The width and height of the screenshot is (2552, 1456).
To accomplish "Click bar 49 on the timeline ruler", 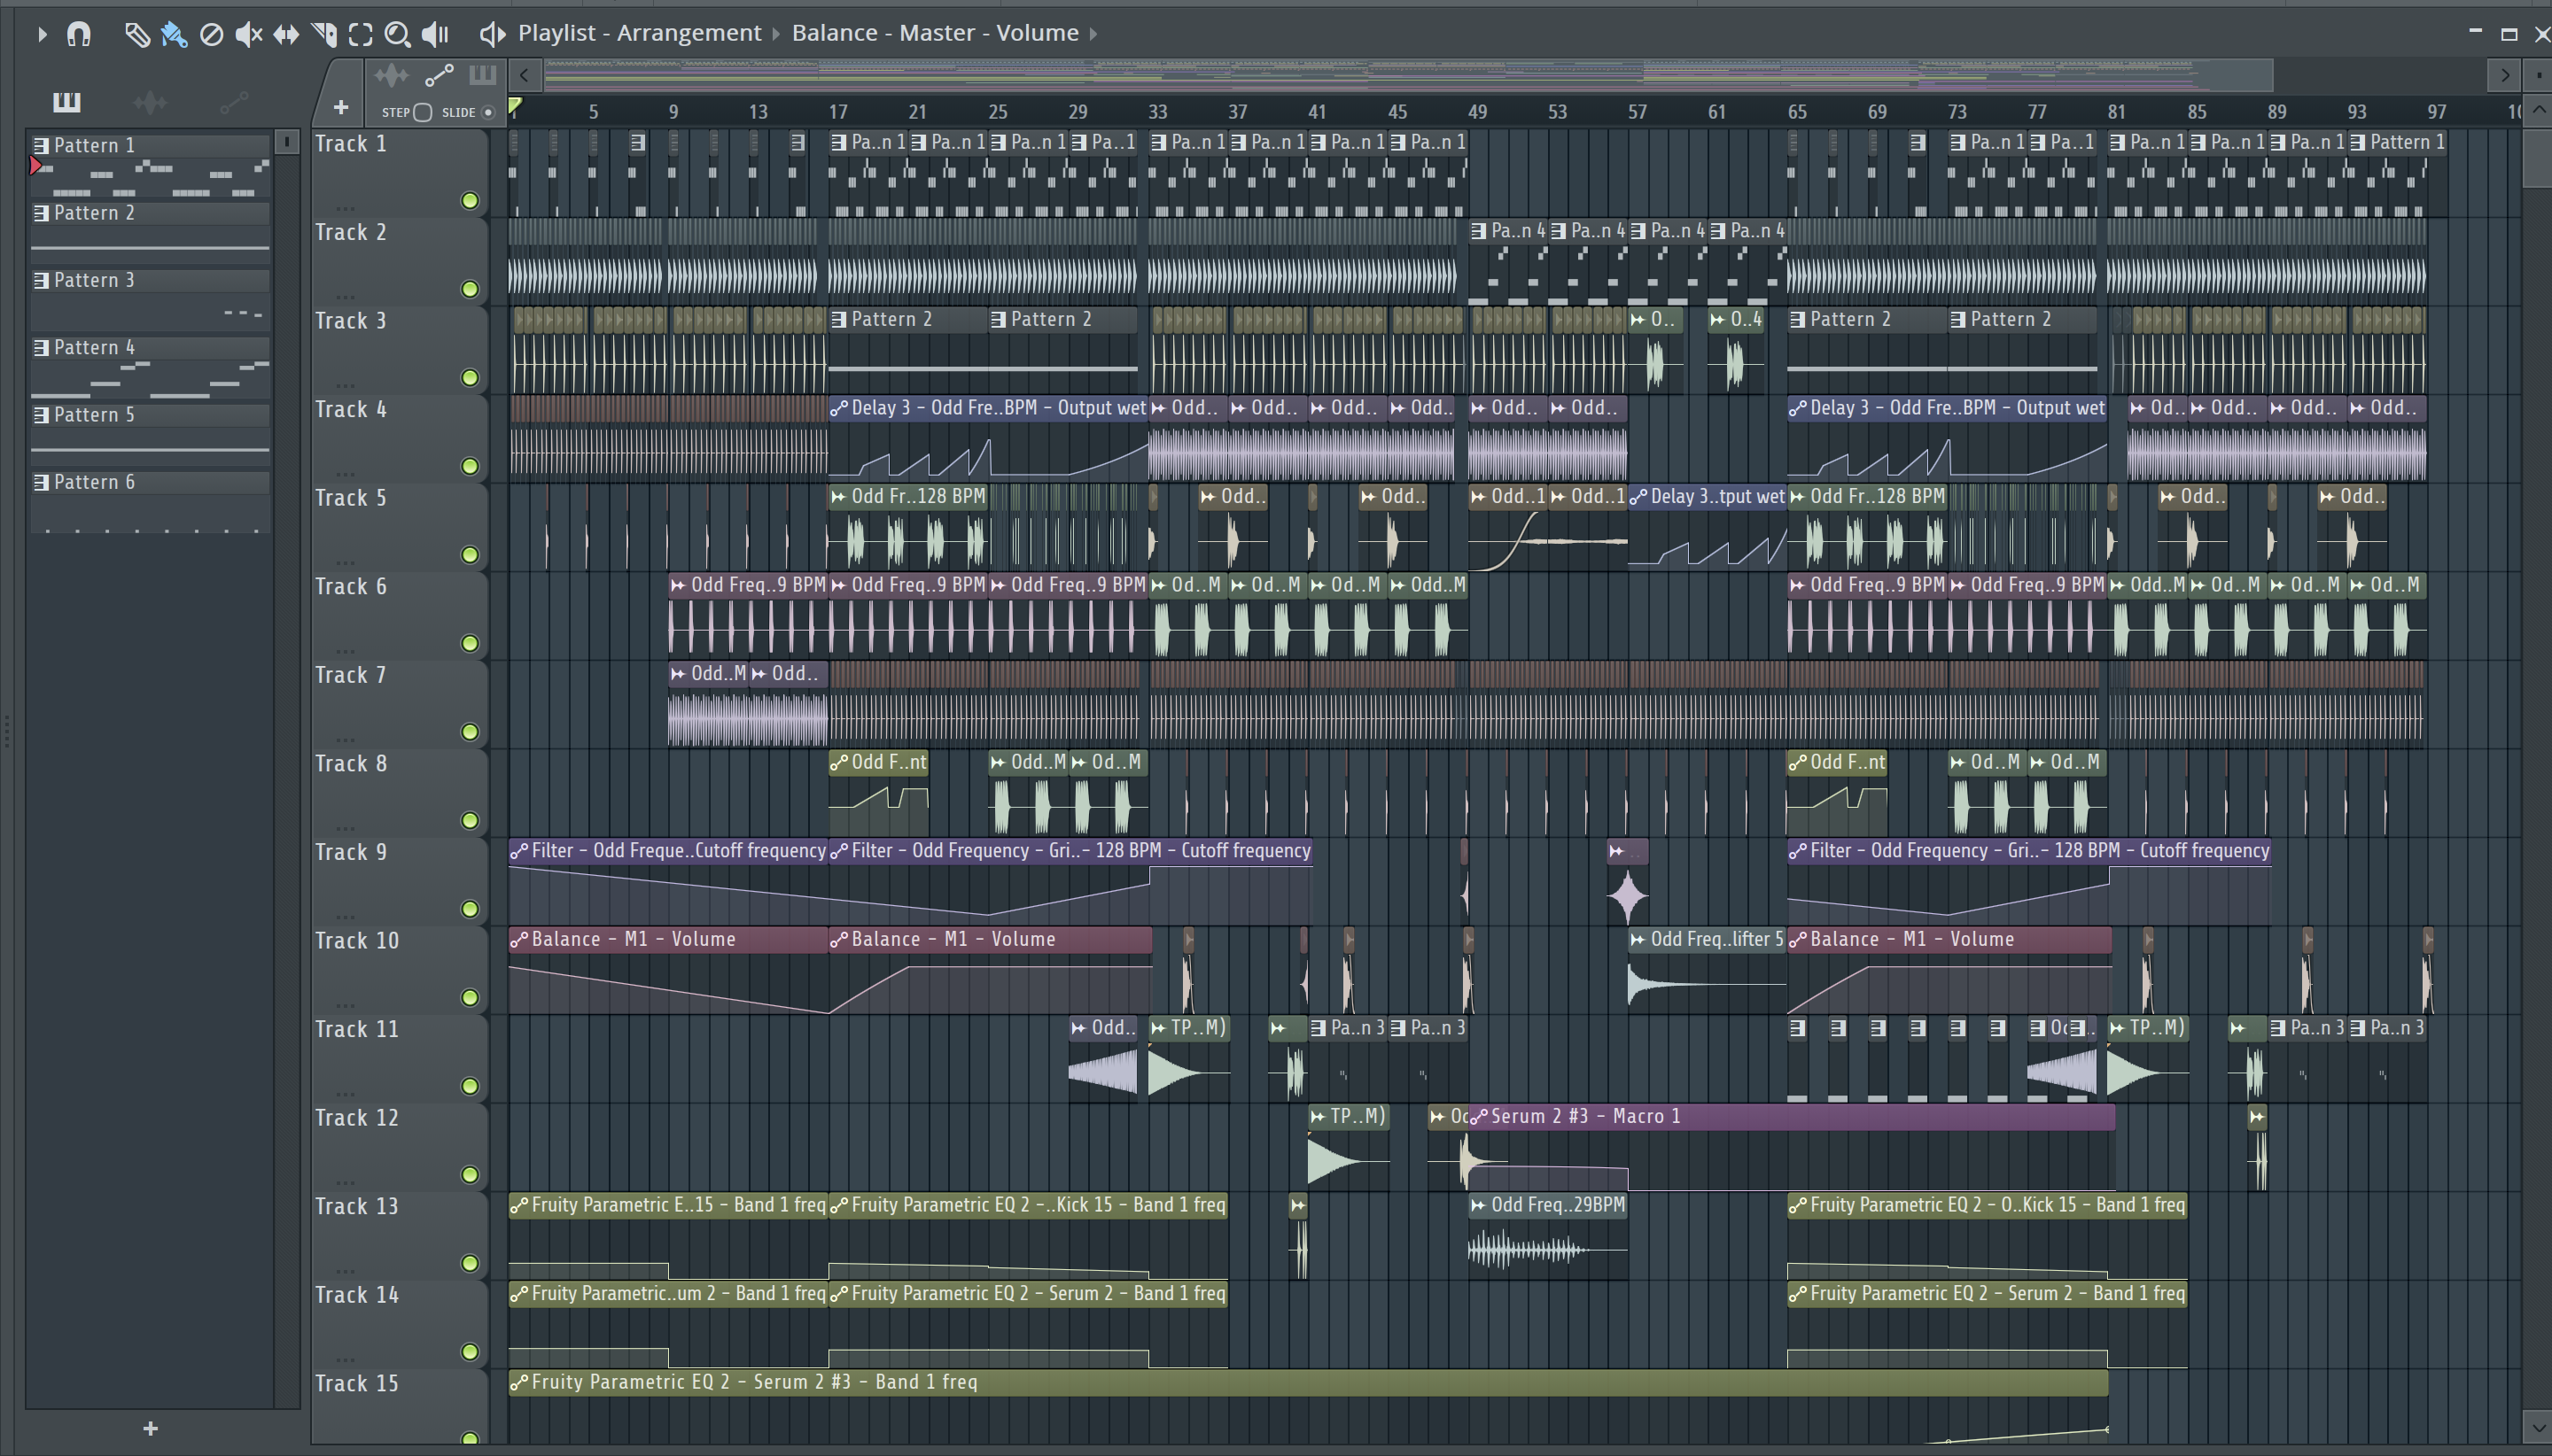I will (1476, 112).
